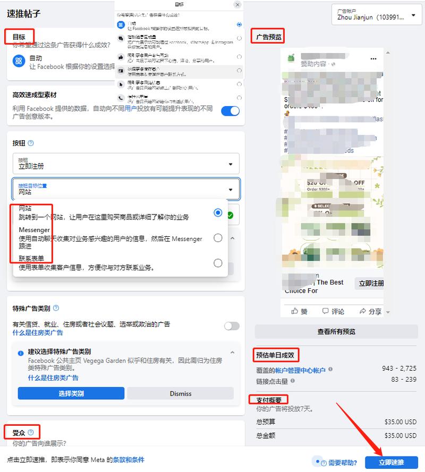This screenshot has height=472, width=425.
Task: Click the chat bubbles messages goal icon
Action: (121, 39)
